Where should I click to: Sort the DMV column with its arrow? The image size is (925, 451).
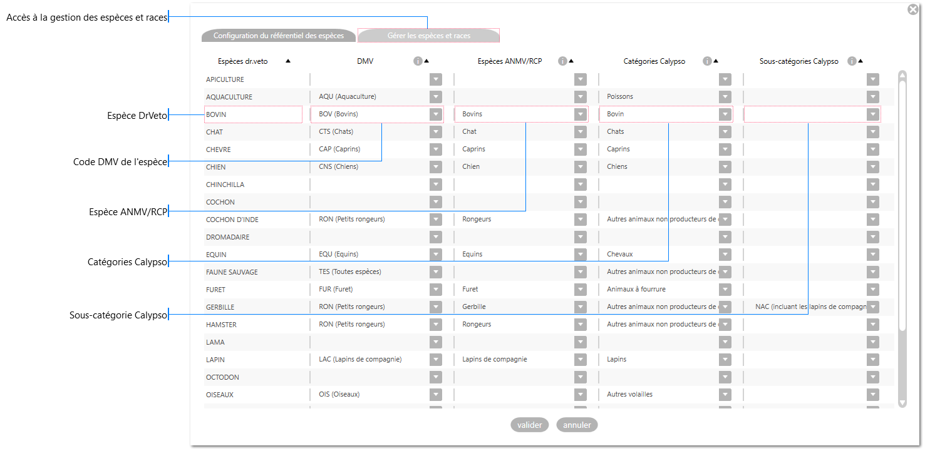click(426, 61)
